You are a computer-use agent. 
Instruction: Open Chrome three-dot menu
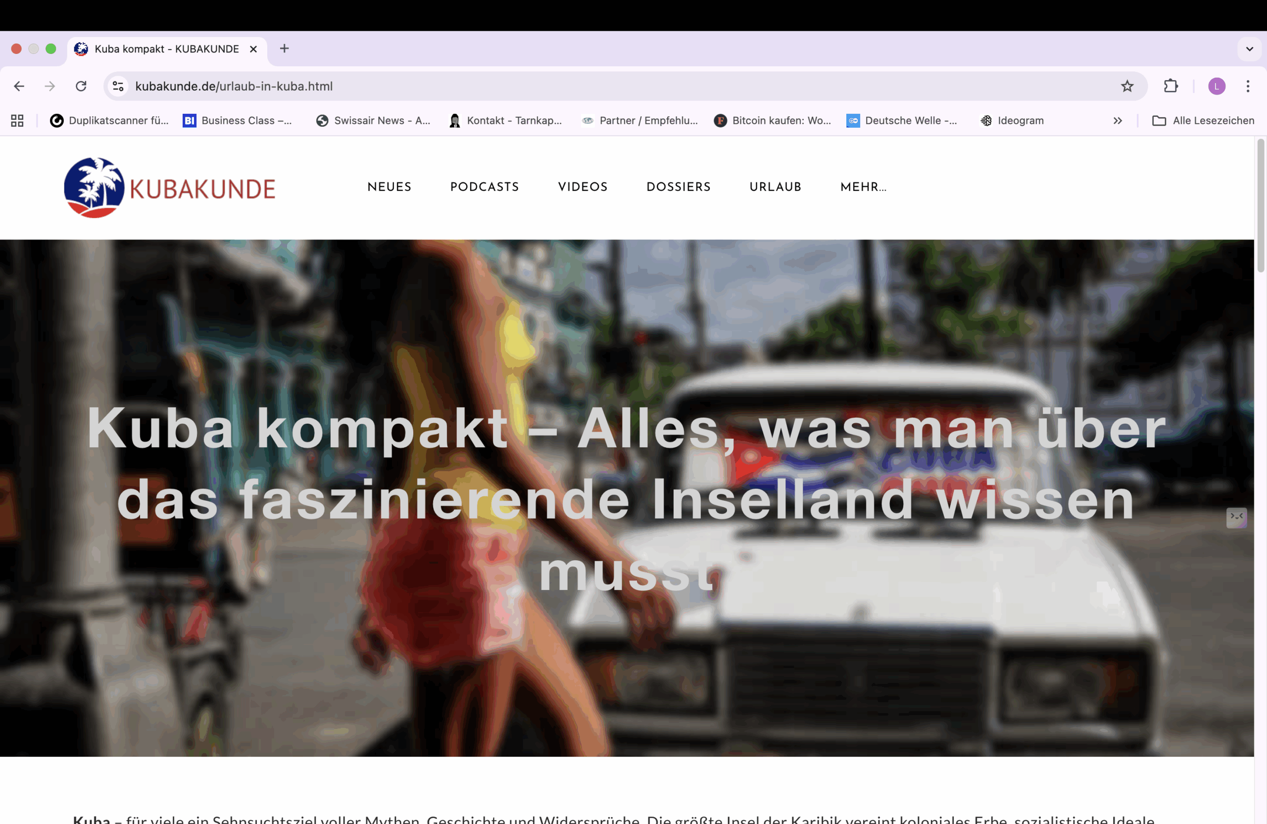pos(1248,86)
